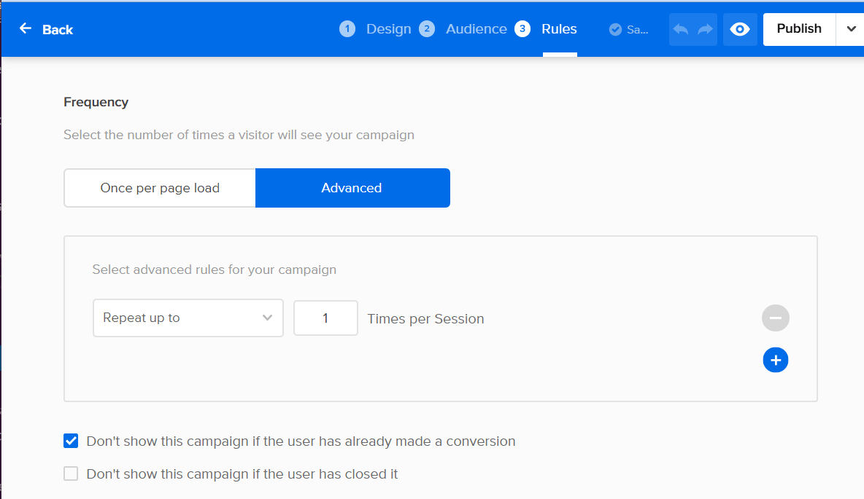The width and height of the screenshot is (864, 499).
Task: Preview campaign with the eye icon
Action: [x=739, y=29]
